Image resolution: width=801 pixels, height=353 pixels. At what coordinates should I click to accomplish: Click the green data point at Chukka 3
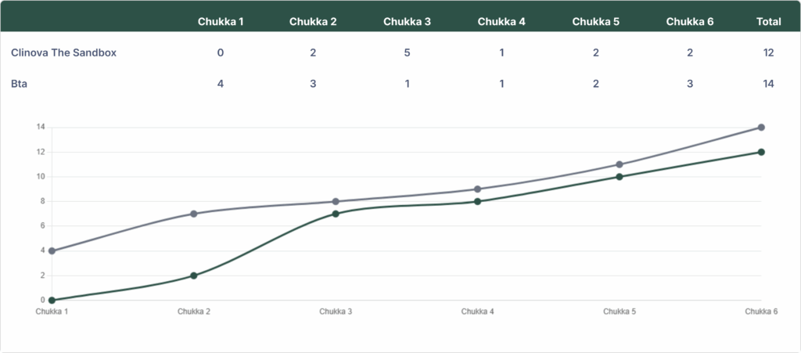click(x=336, y=214)
